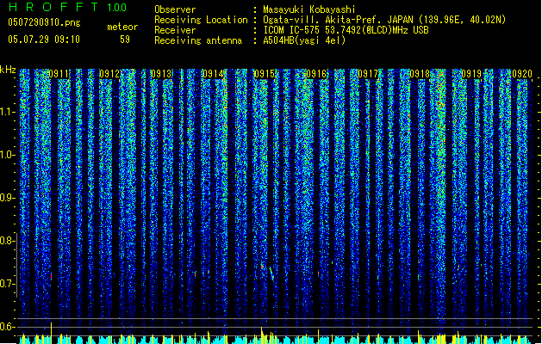Click the kHz axis unit label
Viewport: 542px width, 344px height.
click(8, 70)
